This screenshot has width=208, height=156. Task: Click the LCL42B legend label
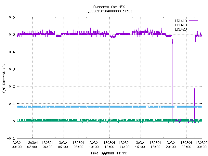(x=181, y=29)
